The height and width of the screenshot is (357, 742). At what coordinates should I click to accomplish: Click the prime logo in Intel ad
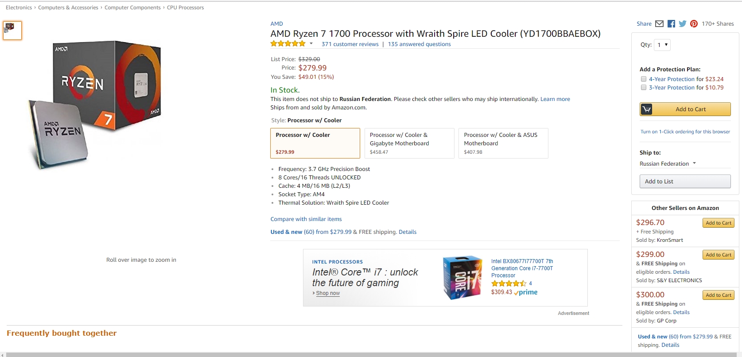click(x=526, y=292)
